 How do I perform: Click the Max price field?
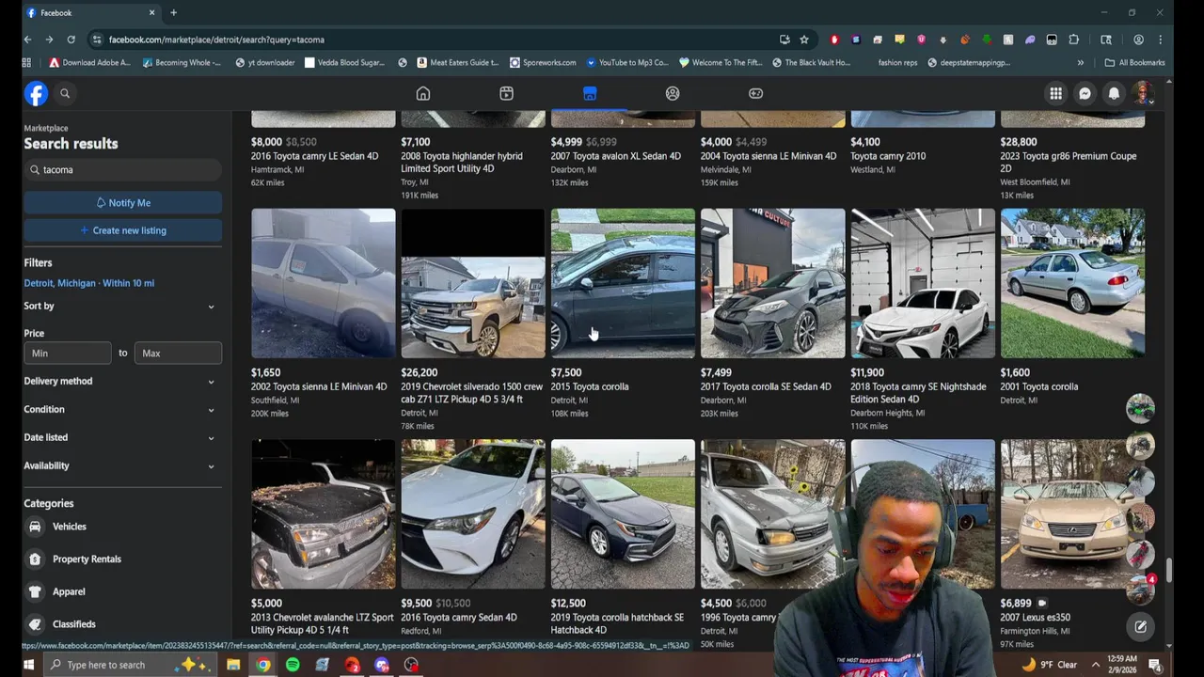pyautogui.click(x=178, y=353)
